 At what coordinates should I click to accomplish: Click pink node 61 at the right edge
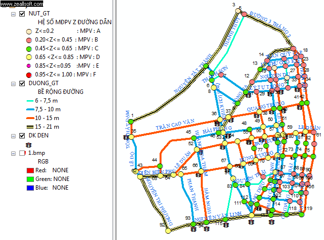coord(314,133)
